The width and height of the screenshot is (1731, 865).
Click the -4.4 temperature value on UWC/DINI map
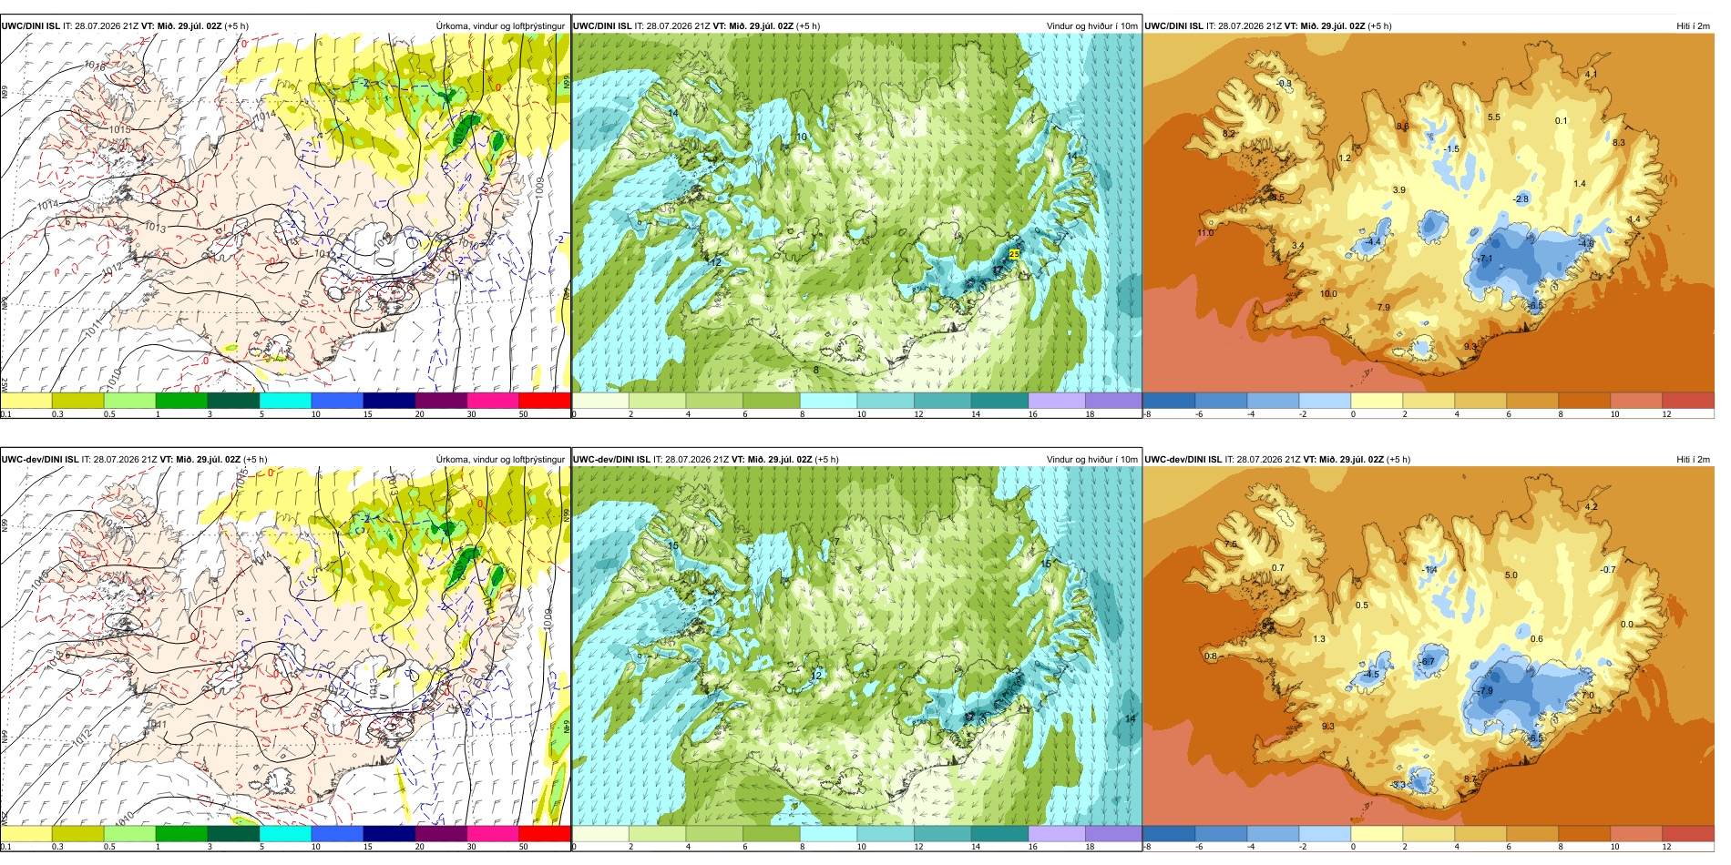coord(1372,242)
